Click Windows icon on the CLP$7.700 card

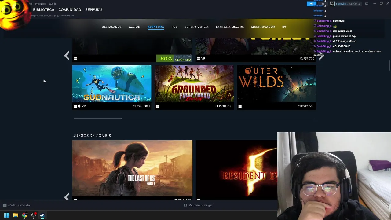tap(199, 59)
